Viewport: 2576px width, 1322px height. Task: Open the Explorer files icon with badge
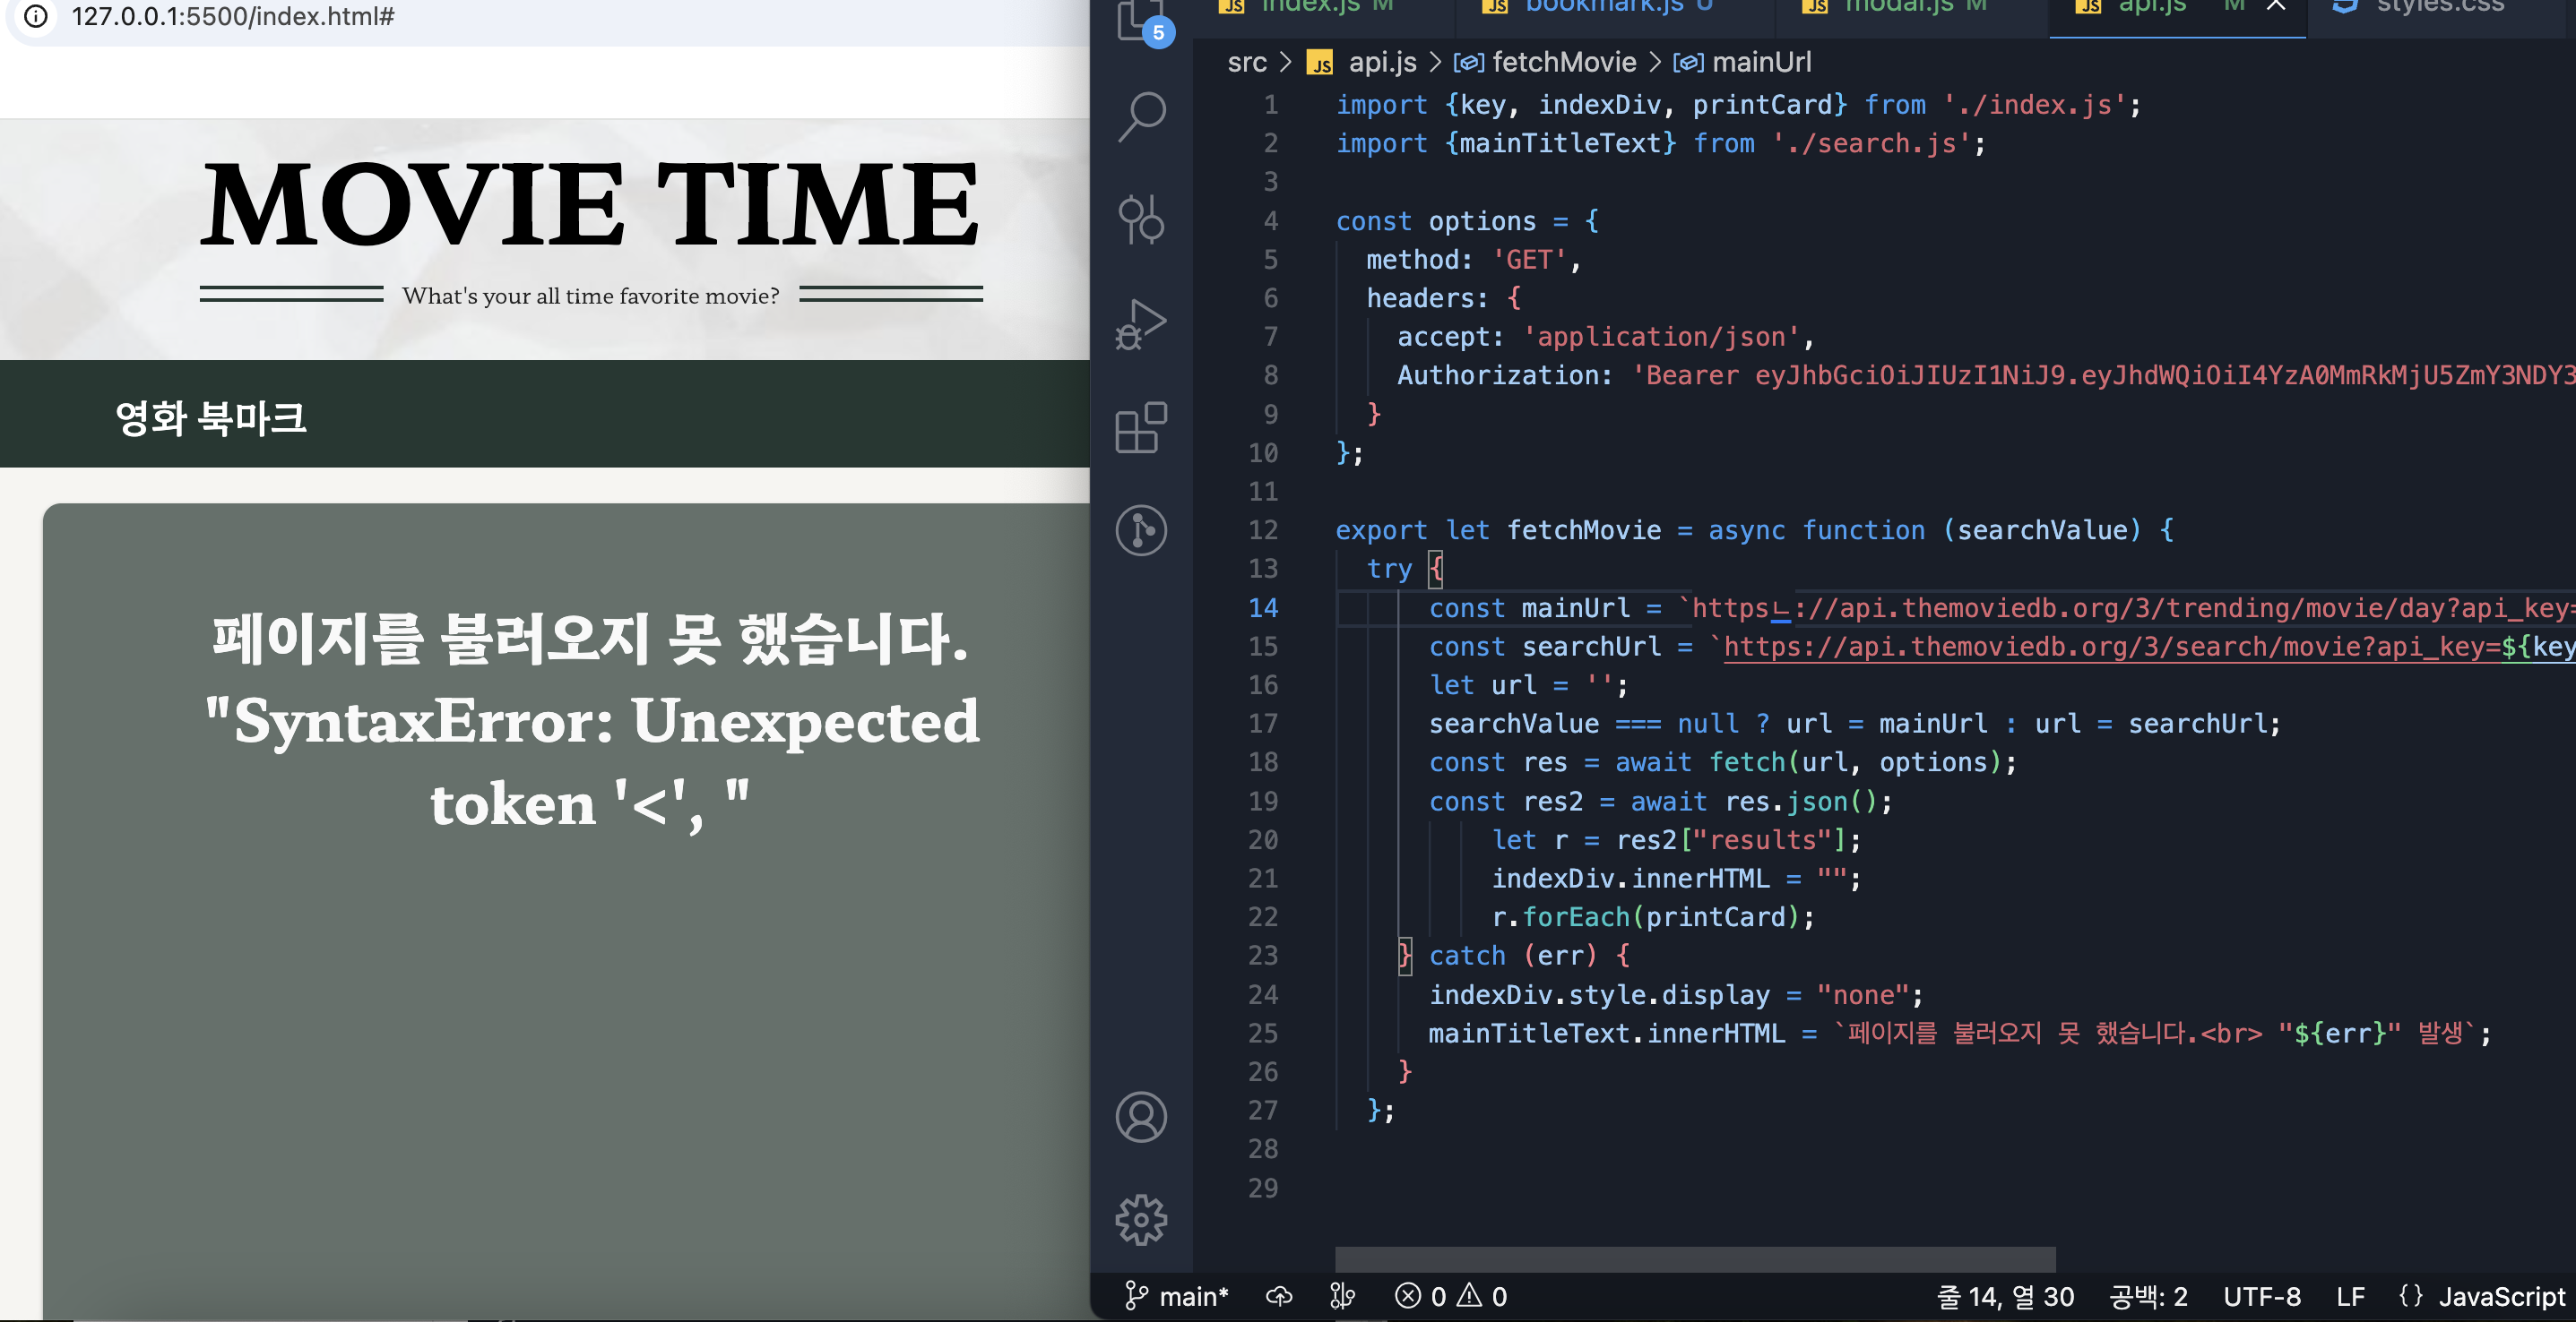[1140, 20]
